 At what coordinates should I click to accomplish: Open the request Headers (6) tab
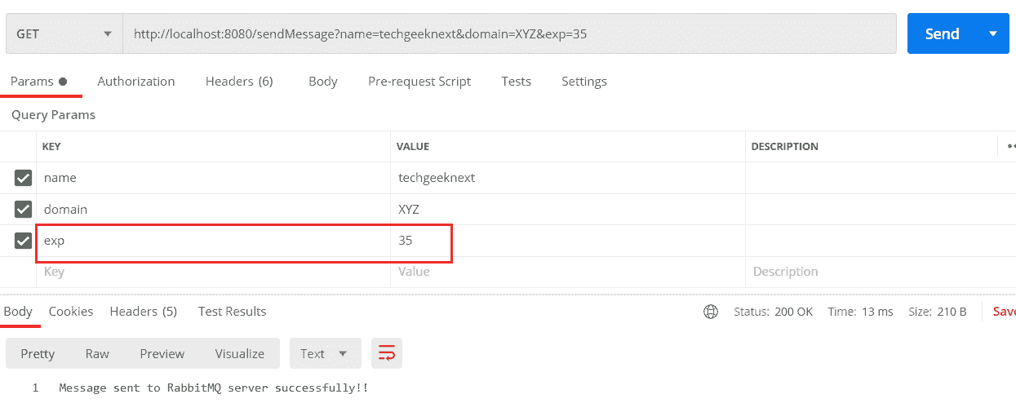[239, 82]
